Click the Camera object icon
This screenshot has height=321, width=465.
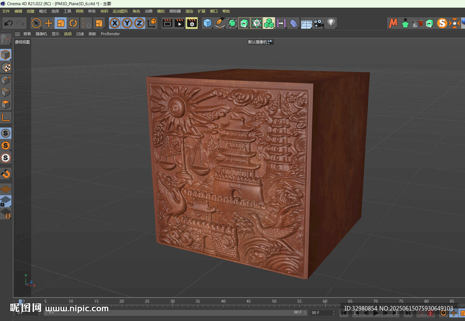click(318, 23)
